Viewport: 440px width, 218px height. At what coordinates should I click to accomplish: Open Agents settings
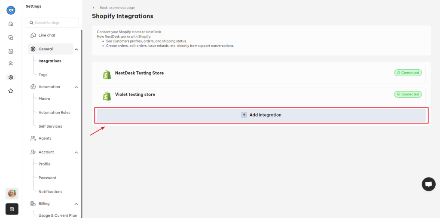coord(45,138)
